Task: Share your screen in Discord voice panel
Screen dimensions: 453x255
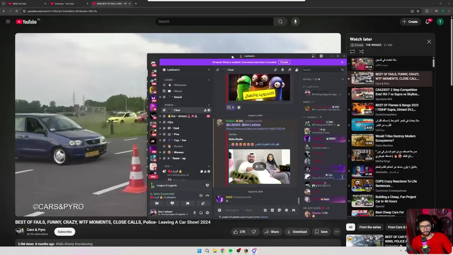Action: coord(172,203)
